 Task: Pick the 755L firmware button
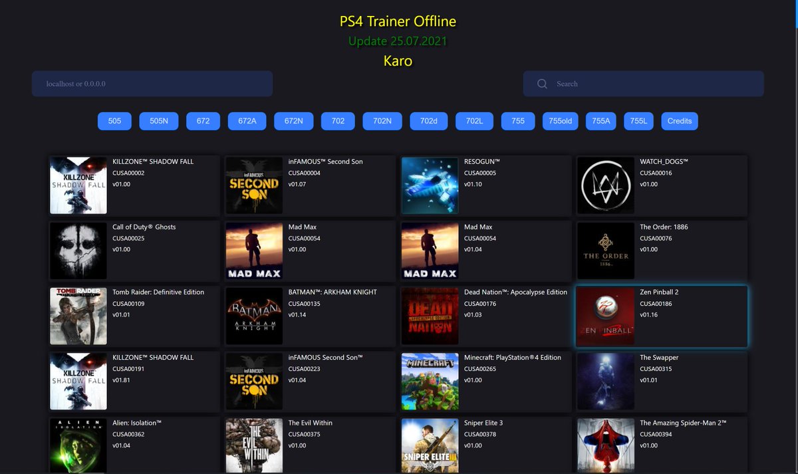pos(638,121)
